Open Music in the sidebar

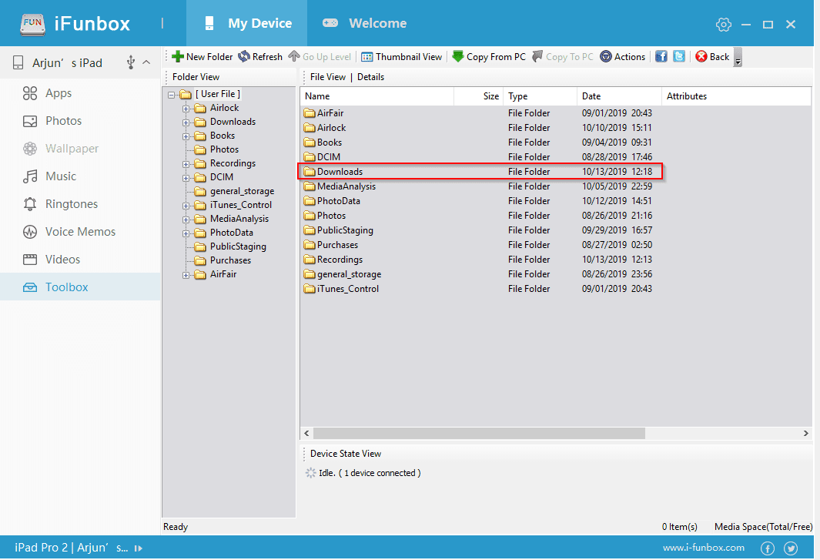pyautogui.click(x=81, y=176)
